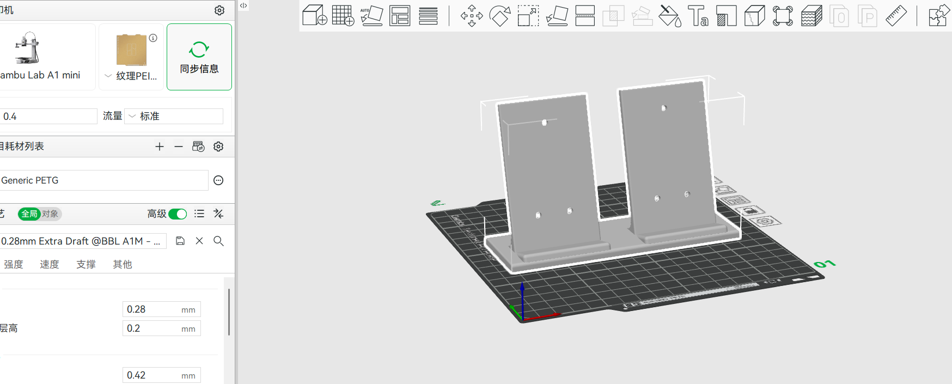This screenshot has width=952, height=384.
Task: Open the Text shape tool
Action: tap(698, 16)
